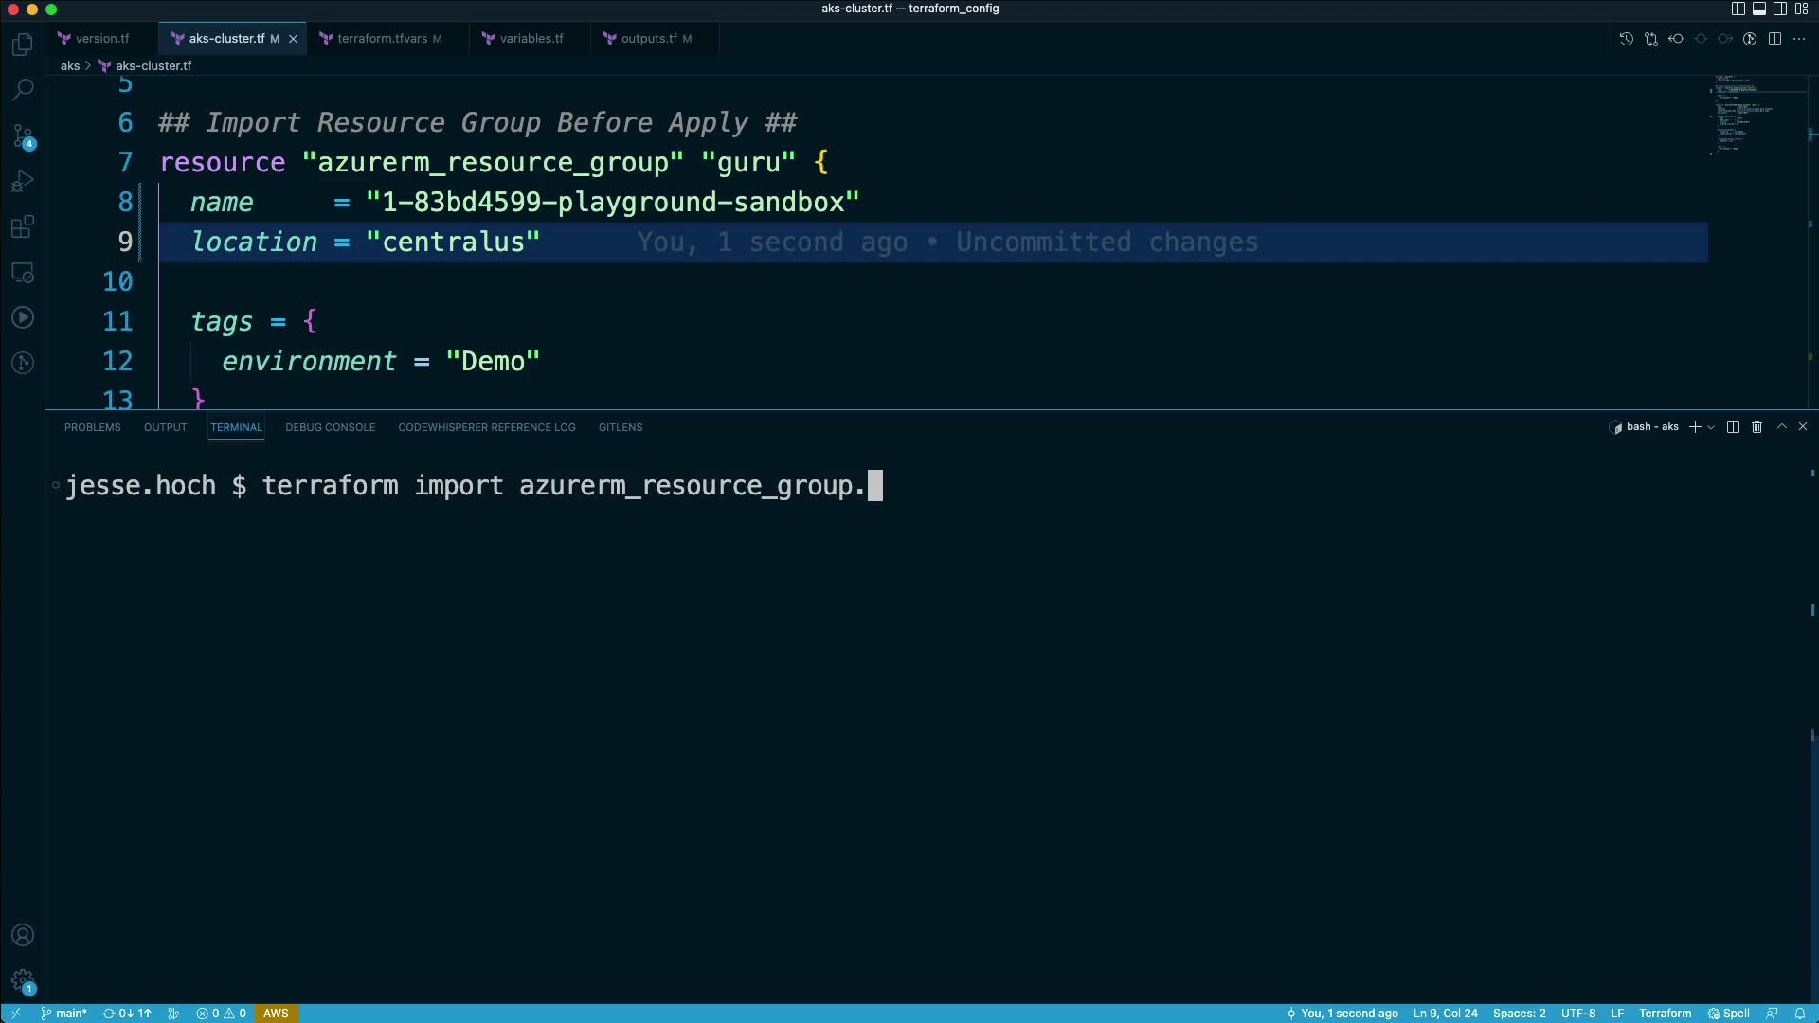The width and height of the screenshot is (1819, 1023).
Task: Open the Run and Debug view
Action: 23,181
